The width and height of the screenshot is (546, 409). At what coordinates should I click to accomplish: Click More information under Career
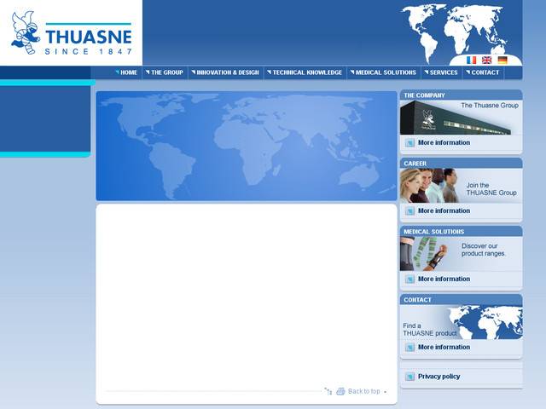[x=444, y=210]
